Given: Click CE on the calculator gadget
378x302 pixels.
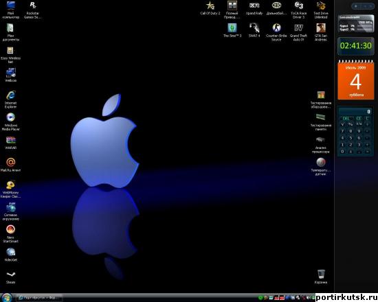Looking at the screenshot, I should pos(359,119).
